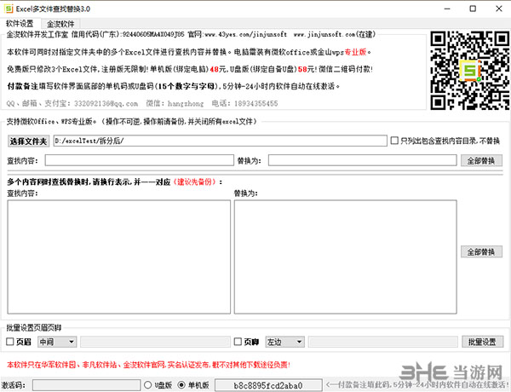Focus the single-line 替换为 input field
Viewport: 511px width, 392px height.
362,160
